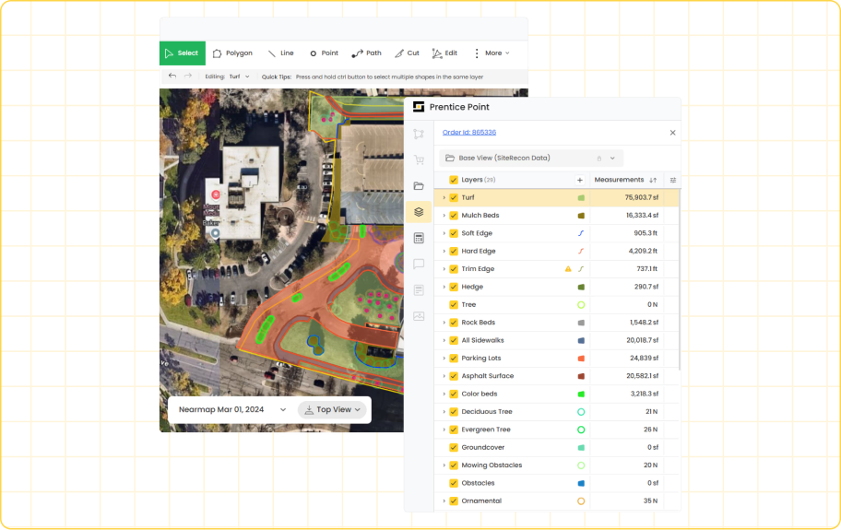Toggle the all Layers checkbox
The width and height of the screenshot is (841, 530).
tap(454, 180)
